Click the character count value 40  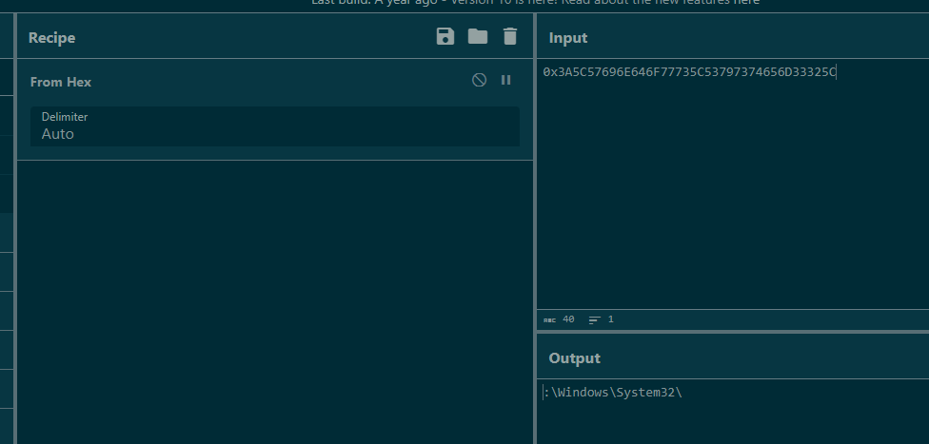(568, 320)
